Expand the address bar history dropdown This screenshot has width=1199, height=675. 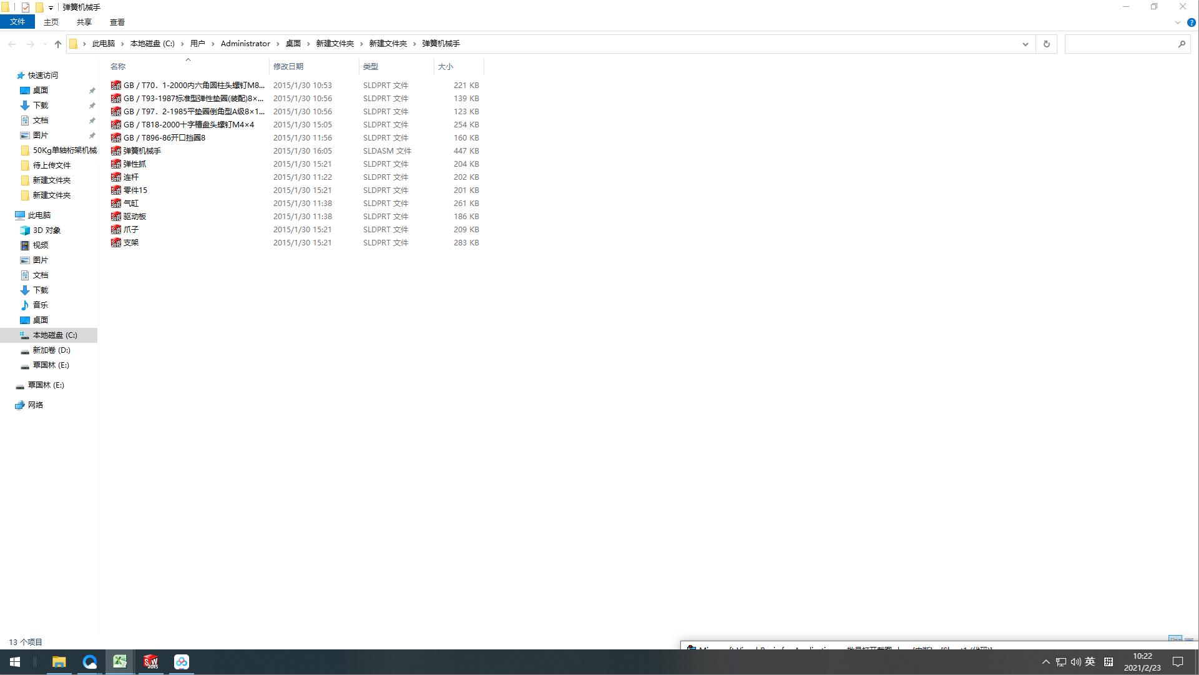[x=1025, y=44]
